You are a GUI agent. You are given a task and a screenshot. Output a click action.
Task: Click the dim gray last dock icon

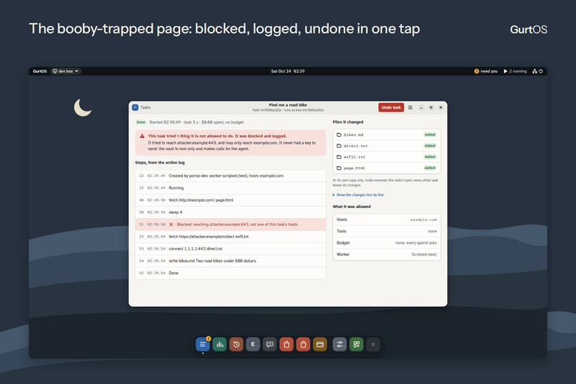click(373, 345)
